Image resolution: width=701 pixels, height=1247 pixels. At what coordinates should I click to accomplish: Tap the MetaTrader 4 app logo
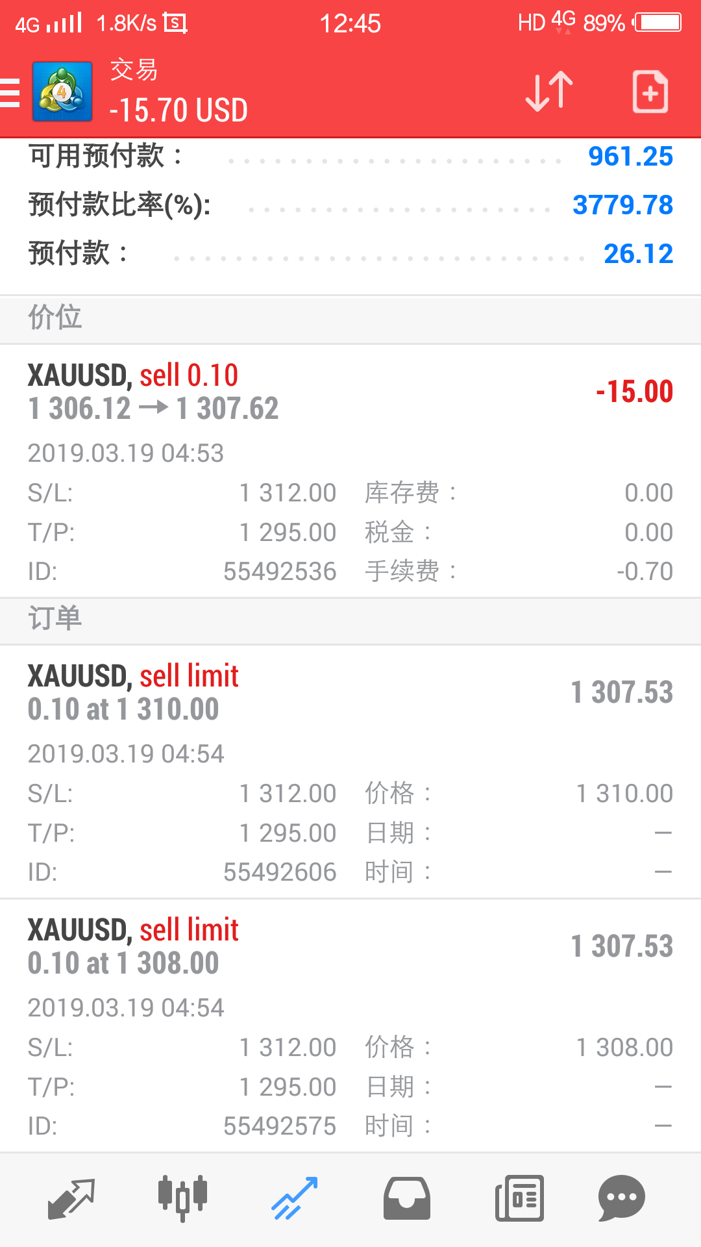point(62,92)
